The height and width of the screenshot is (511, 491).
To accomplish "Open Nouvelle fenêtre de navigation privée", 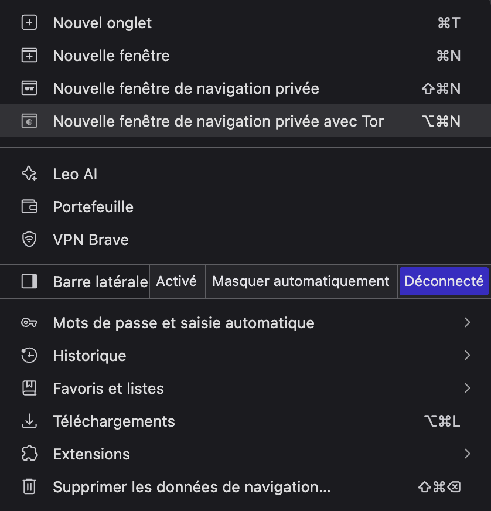I will pos(186,88).
